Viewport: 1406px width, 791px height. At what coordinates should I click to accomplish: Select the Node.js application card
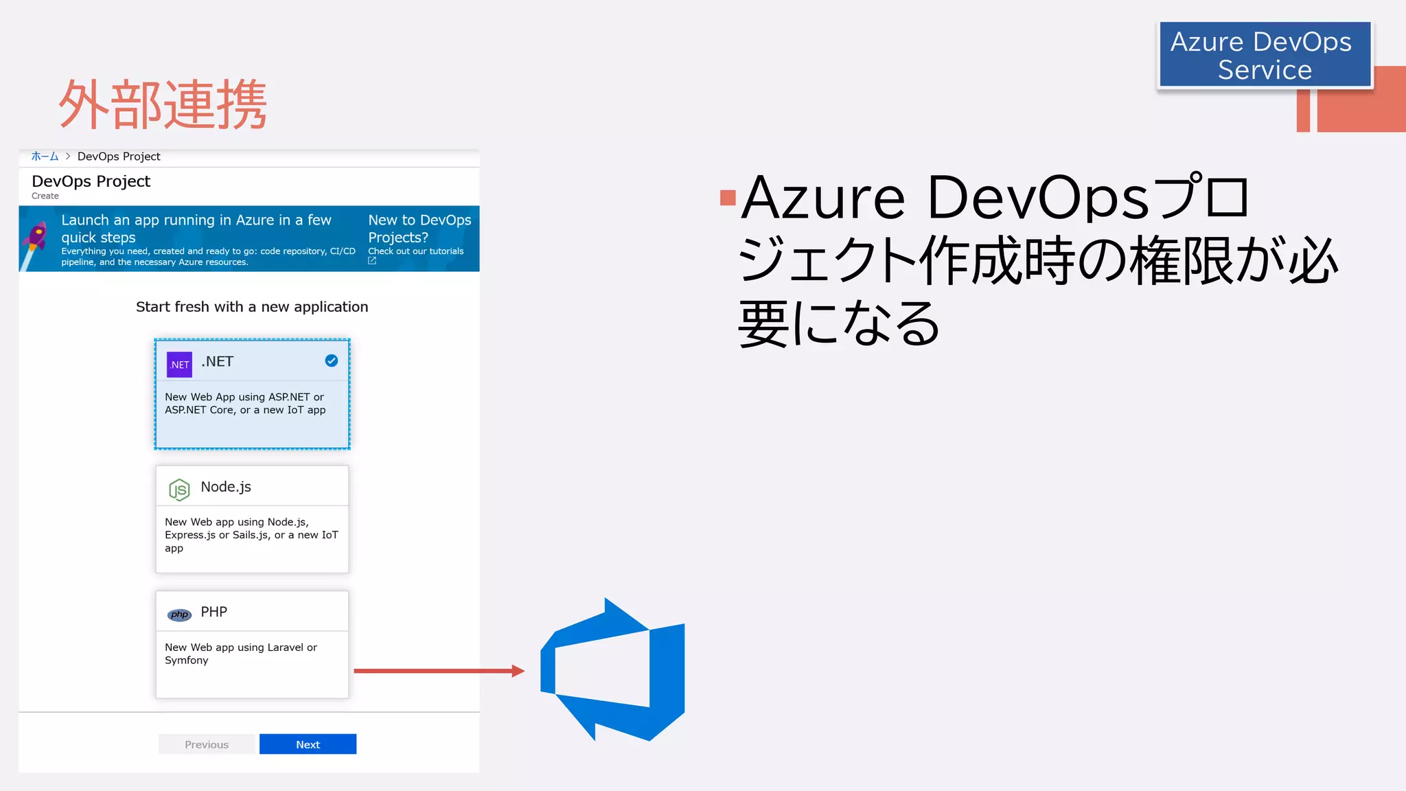(252, 519)
